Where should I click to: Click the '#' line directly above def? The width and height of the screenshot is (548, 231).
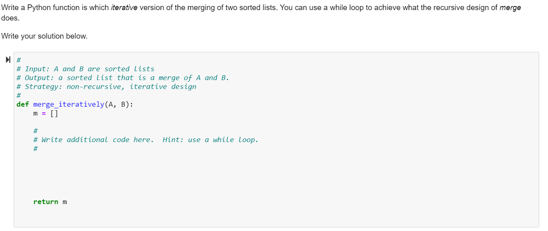click(19, 95)
